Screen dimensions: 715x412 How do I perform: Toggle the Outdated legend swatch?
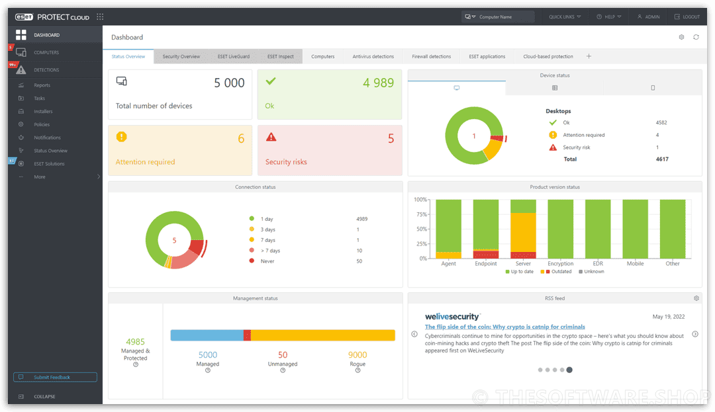[545, 272]
